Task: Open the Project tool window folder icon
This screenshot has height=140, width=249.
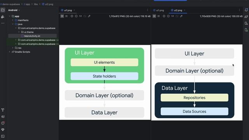Action: pos(3,10)
